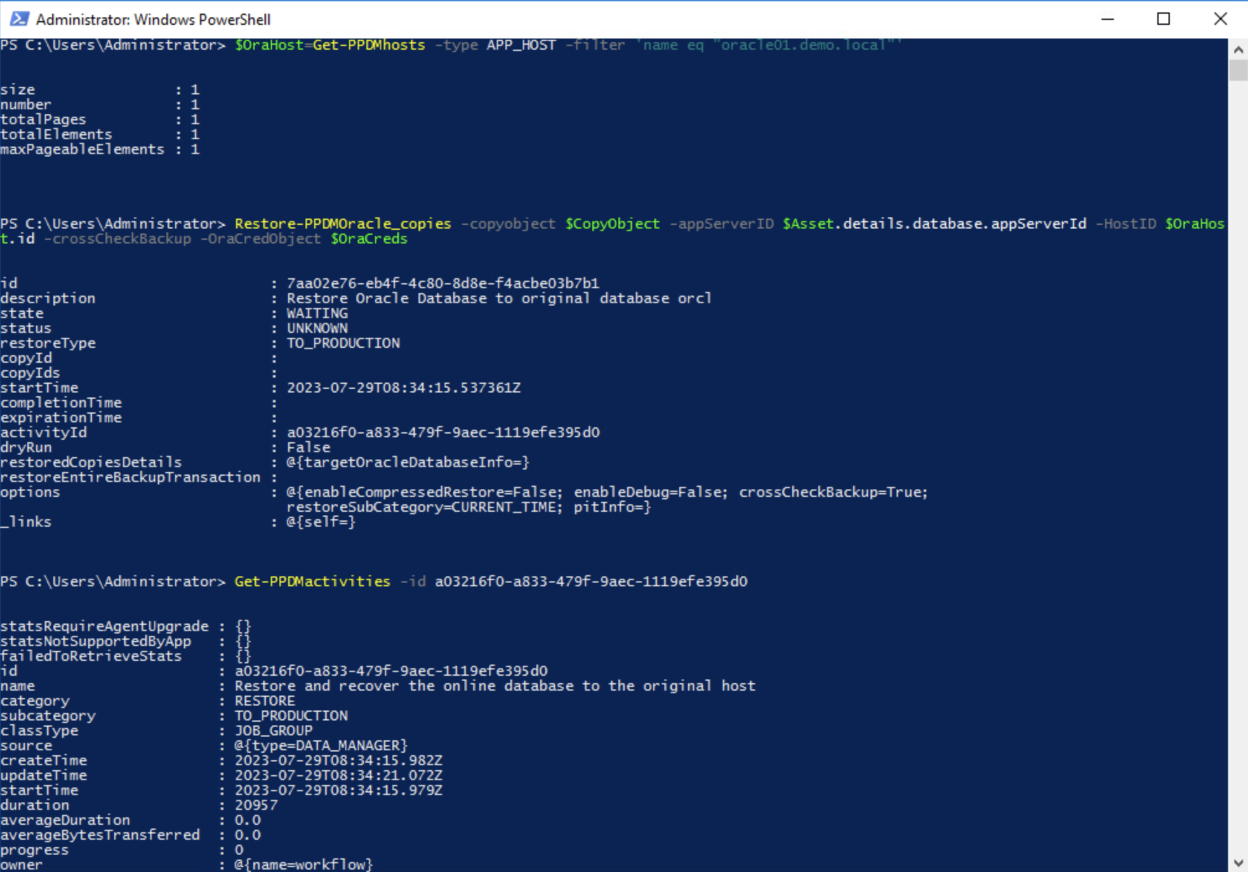Click the 'Get-PPDMactivities' command text

(x=312, y=581)
